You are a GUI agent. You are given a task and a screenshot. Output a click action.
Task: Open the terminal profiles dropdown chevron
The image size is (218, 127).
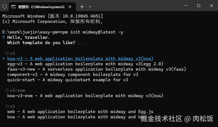90,7
